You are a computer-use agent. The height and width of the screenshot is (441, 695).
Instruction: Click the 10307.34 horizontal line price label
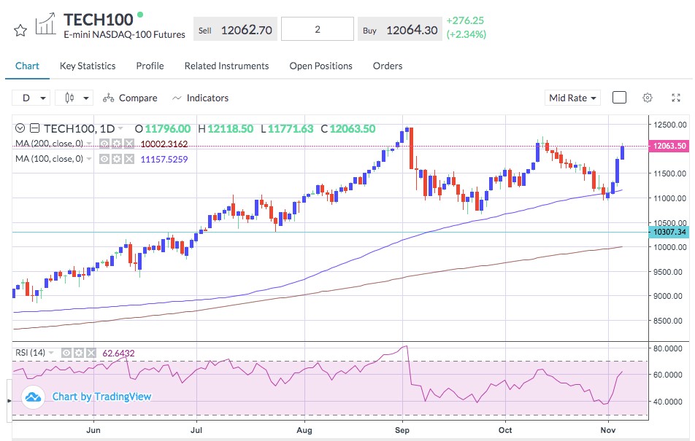(x=669, y=232)
